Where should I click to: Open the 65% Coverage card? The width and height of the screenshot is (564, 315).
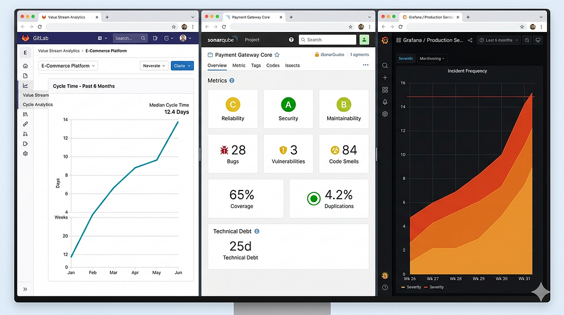pyautogui.click(x=246, y=198)
